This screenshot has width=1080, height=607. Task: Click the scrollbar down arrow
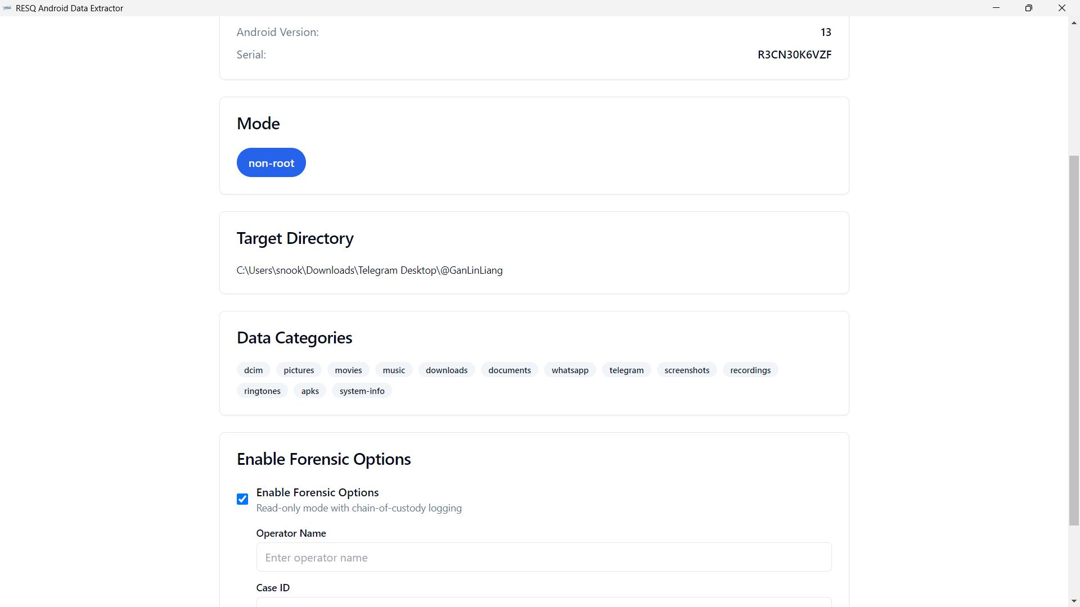[x=1074, y=601]
